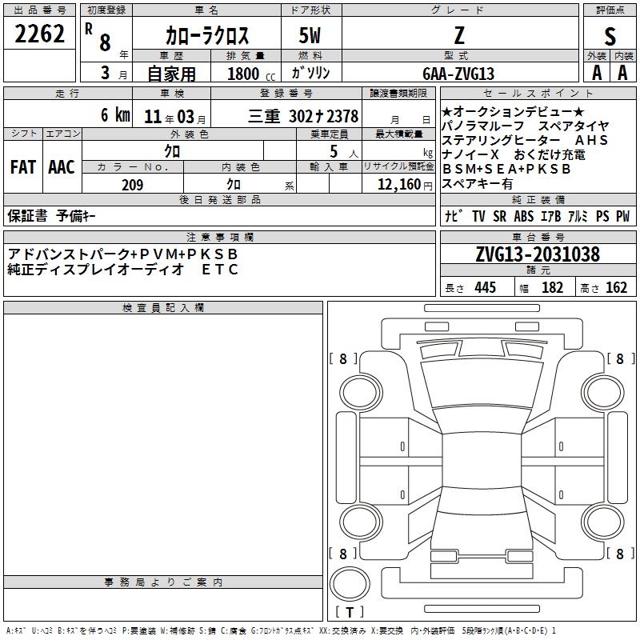Click color number 209
This screenshot has height=640, width=640.
point(132,185)
